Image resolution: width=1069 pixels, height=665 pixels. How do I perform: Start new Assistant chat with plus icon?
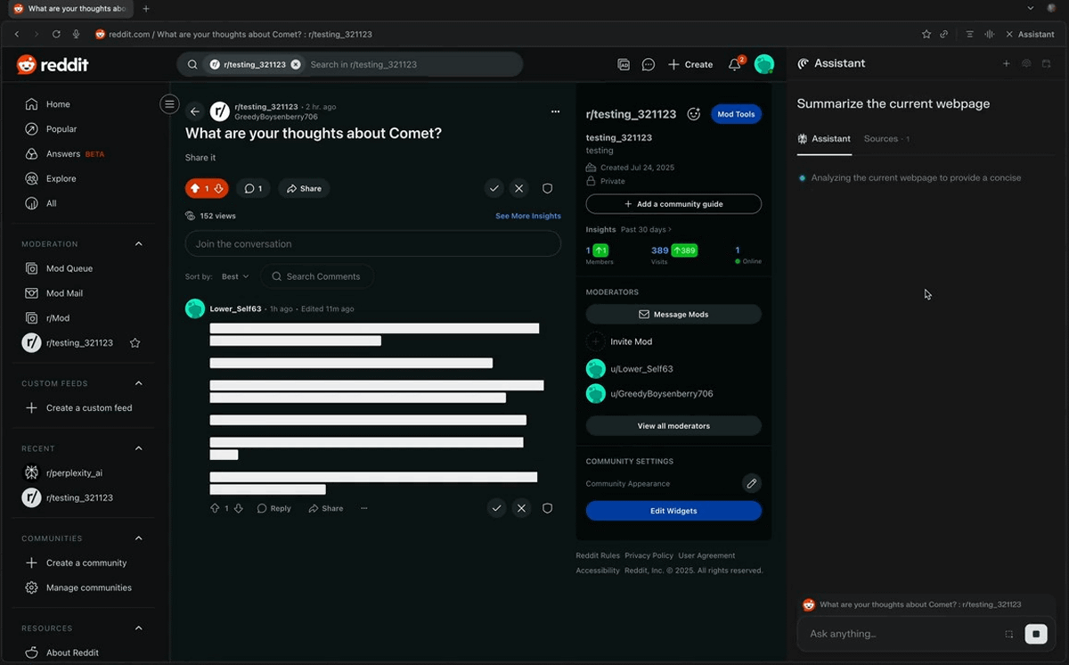[x=1006, y=63]
